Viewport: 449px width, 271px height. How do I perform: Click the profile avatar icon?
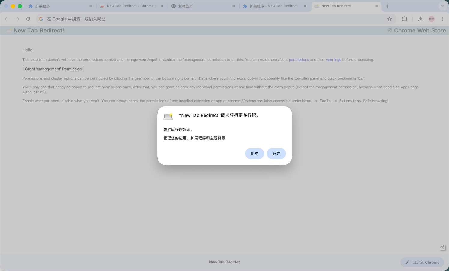tap(432, 19)
